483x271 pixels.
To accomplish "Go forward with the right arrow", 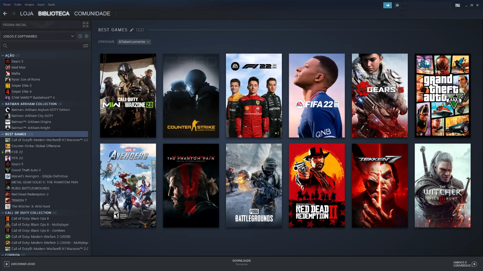I will 13,13.
